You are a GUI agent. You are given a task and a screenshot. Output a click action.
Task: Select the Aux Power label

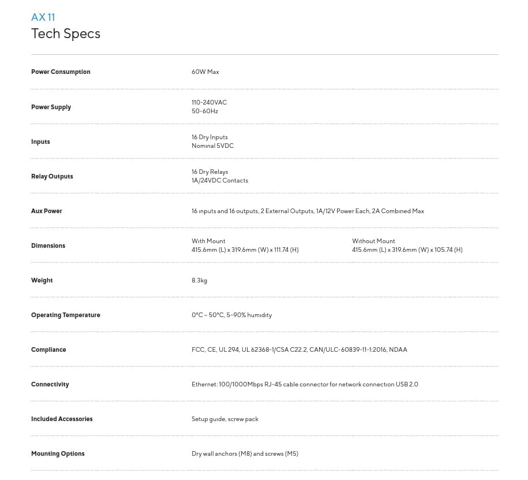pos(47,211)
